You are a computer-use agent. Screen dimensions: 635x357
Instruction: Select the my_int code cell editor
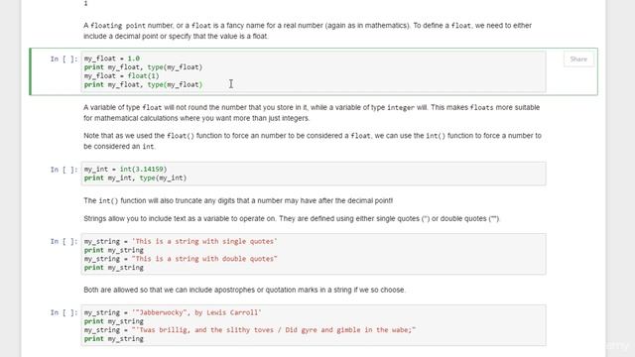[314, 174]
